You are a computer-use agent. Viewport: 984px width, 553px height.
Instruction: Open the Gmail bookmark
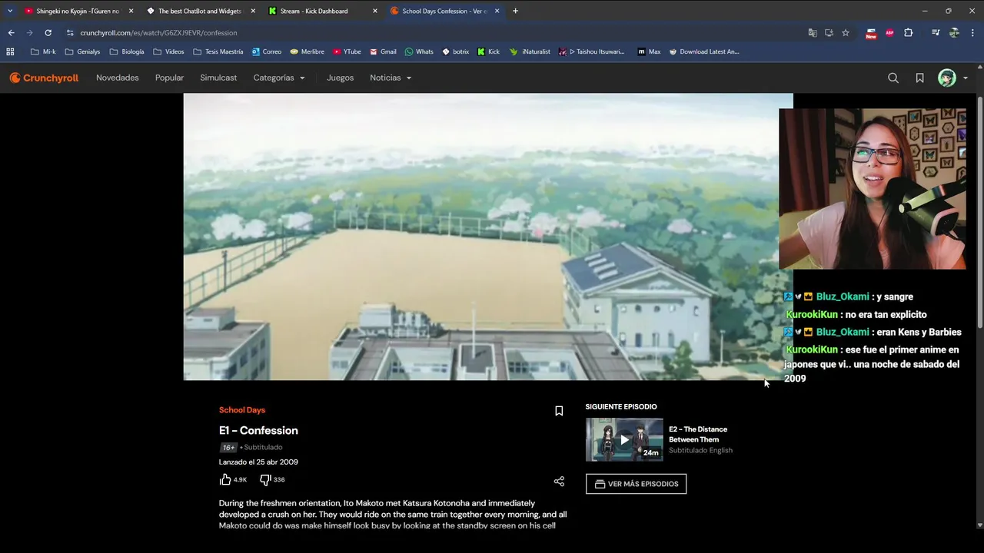point(383,51)
